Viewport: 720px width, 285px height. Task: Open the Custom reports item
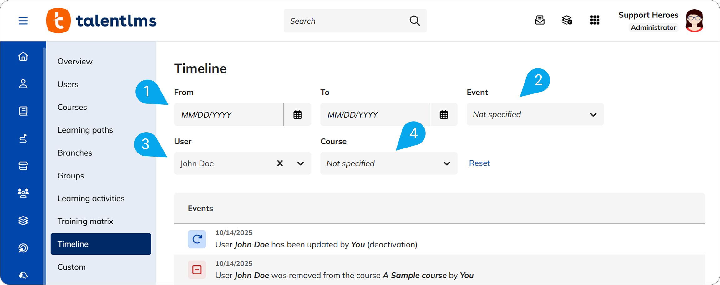click(72, 267)
